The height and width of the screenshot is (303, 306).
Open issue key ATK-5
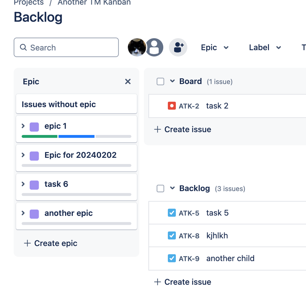(x=189, y=213)
